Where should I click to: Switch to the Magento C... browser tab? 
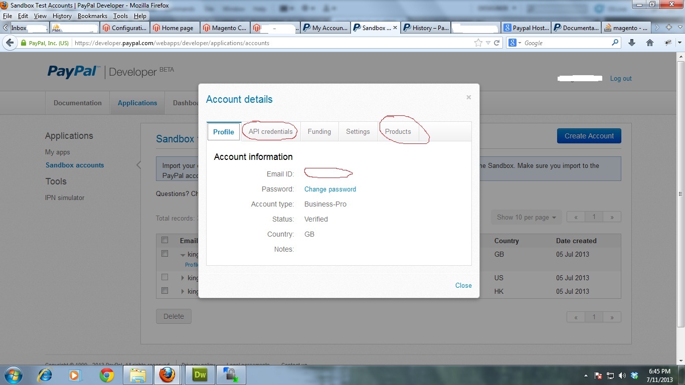pyautogui.click(x=225, y=28)
